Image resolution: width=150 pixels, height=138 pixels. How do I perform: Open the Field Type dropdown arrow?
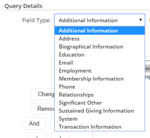pyautogui.click(x=141, y=20)
